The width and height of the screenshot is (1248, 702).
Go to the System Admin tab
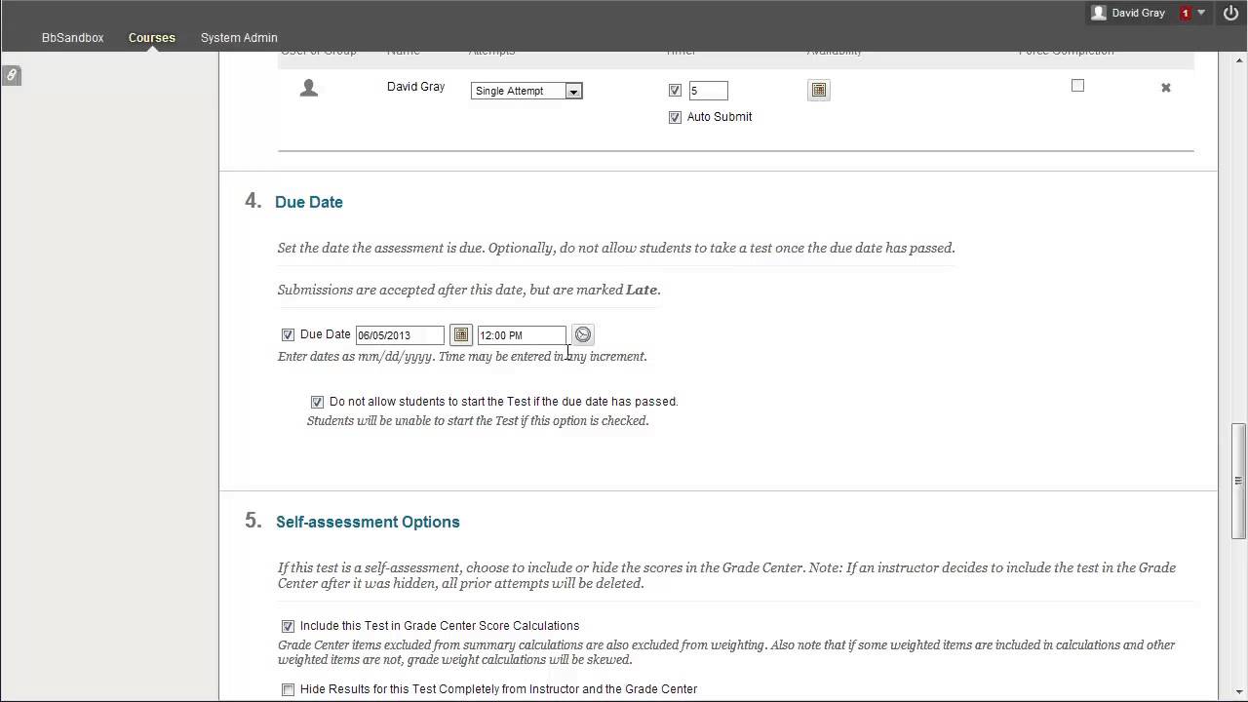click(x=239, y=38)
